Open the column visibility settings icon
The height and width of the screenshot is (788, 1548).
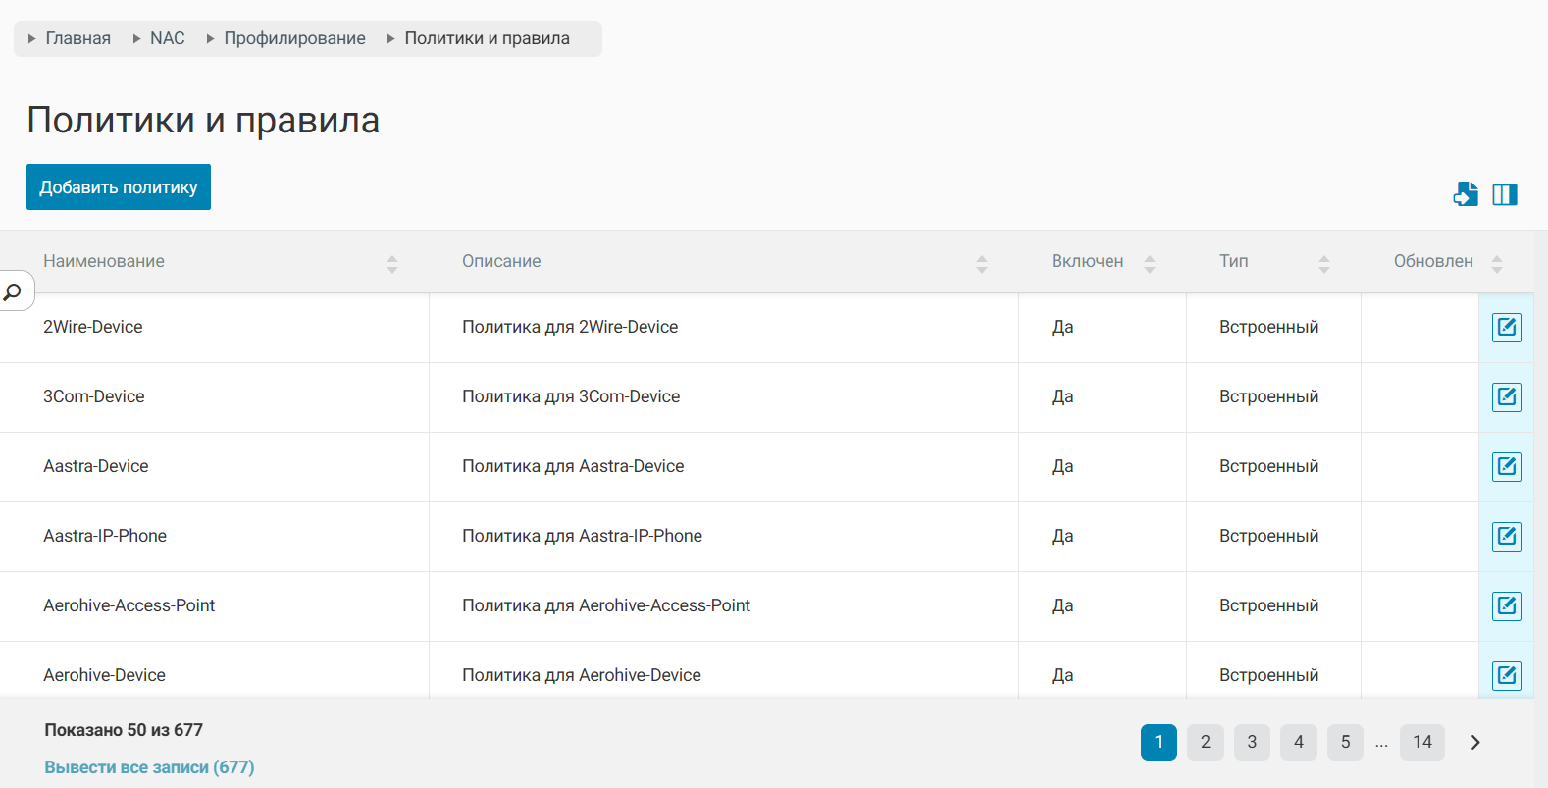[1505, 194]
